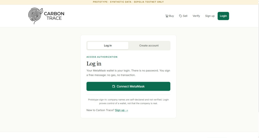This screenshot has width=259, height=138.
Task: Click the Carbon Trace fingerprint logo
Action: point(36,16)
